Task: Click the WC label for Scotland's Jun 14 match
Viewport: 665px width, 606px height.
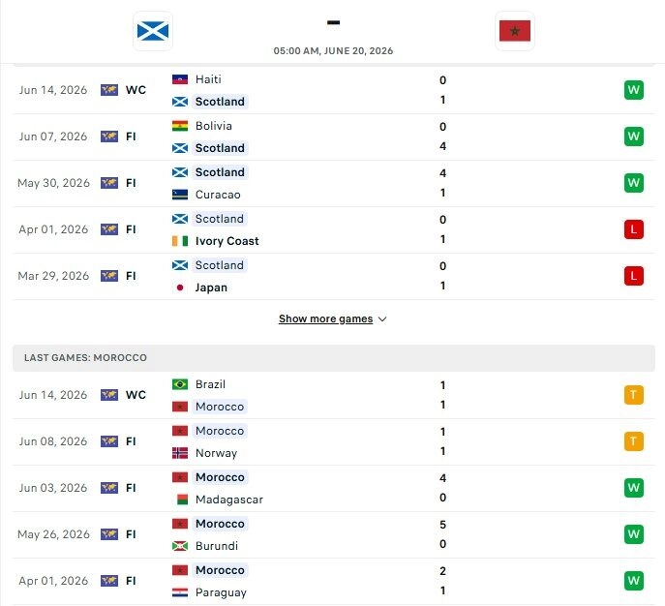Action: 136,90
